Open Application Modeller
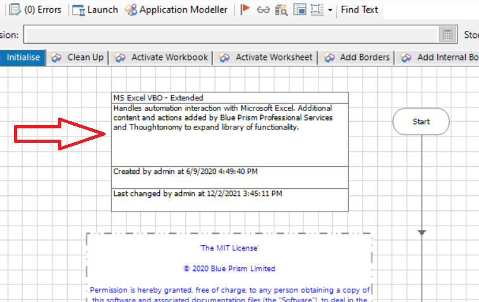 point(176,9)
